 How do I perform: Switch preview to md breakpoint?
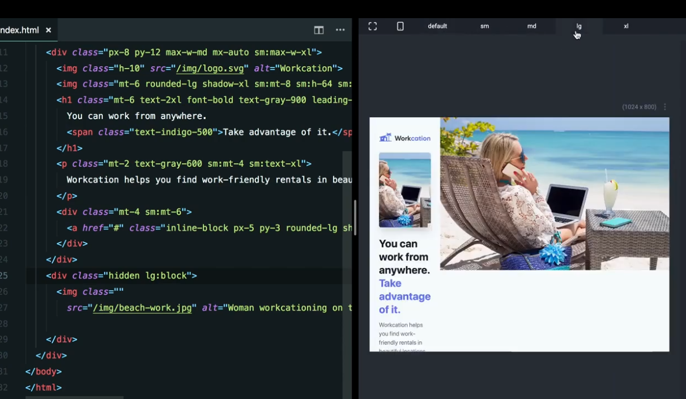pos(531,26)
